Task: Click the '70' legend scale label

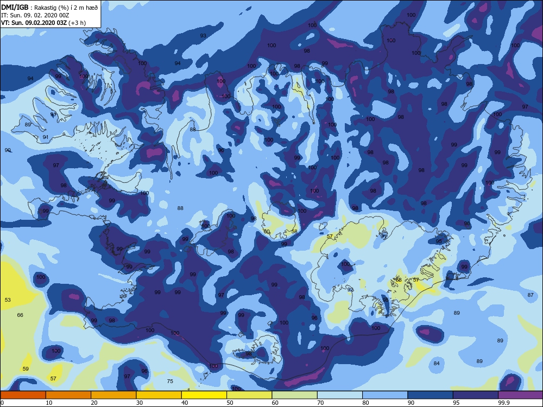Action: (x=321, y=403)
